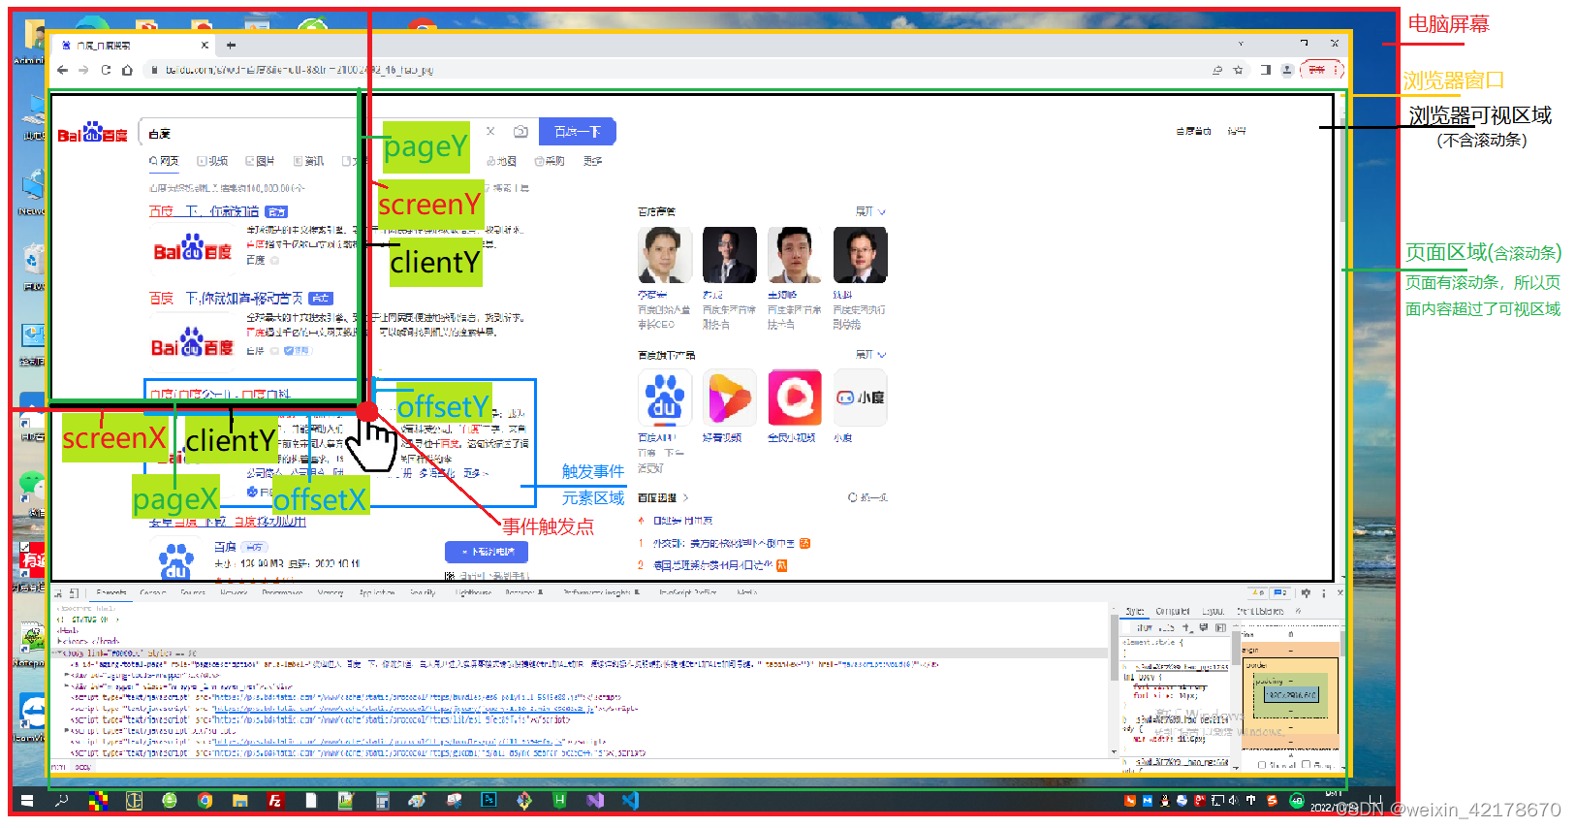Switch to Baidu 资讯 tab
Viewport: 1576px width, 828px height.
coord(309,161)
